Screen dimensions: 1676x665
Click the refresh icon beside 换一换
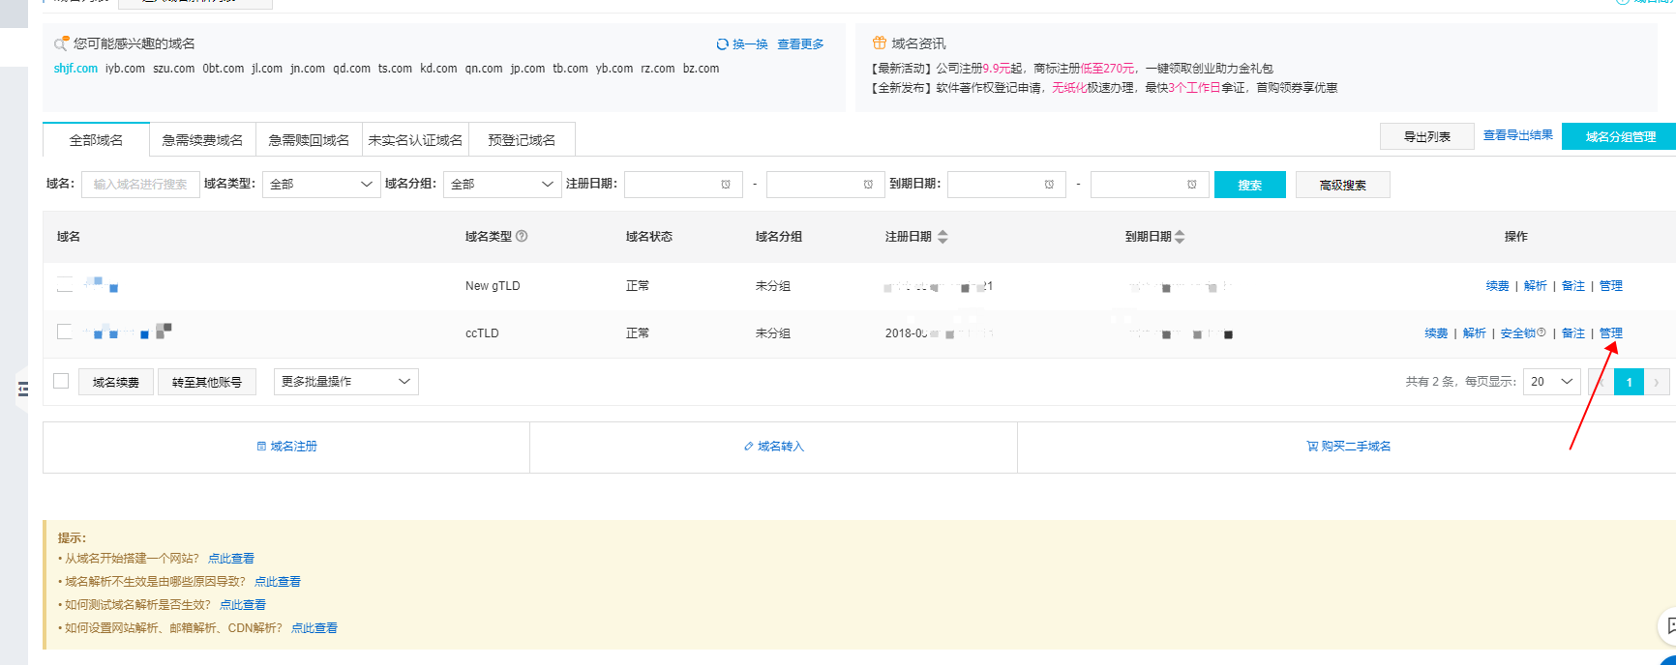click(x=722, y=44)
